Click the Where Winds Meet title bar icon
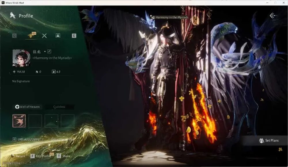Screen dimensions: 288x167 tap(3, 3)
